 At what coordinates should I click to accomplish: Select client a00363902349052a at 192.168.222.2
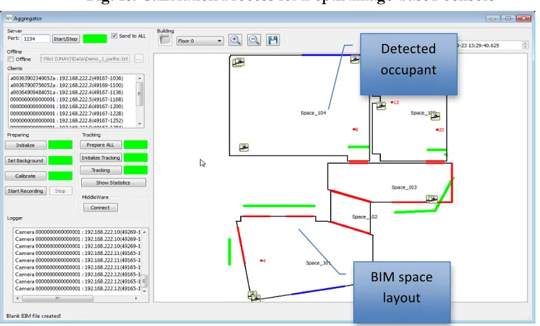[66, 78]
